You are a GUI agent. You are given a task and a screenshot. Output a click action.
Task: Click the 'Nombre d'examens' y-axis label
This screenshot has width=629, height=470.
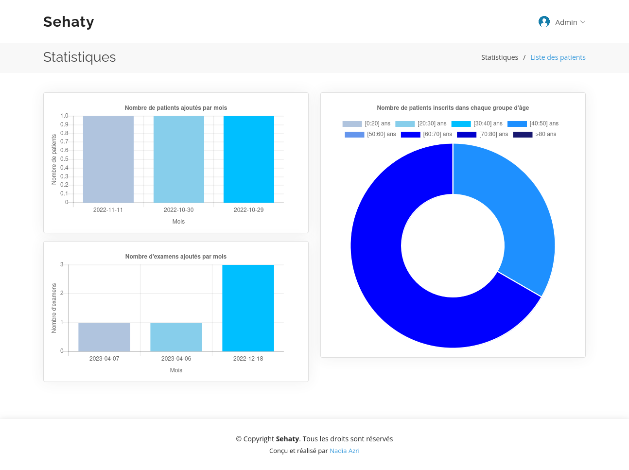54,308
